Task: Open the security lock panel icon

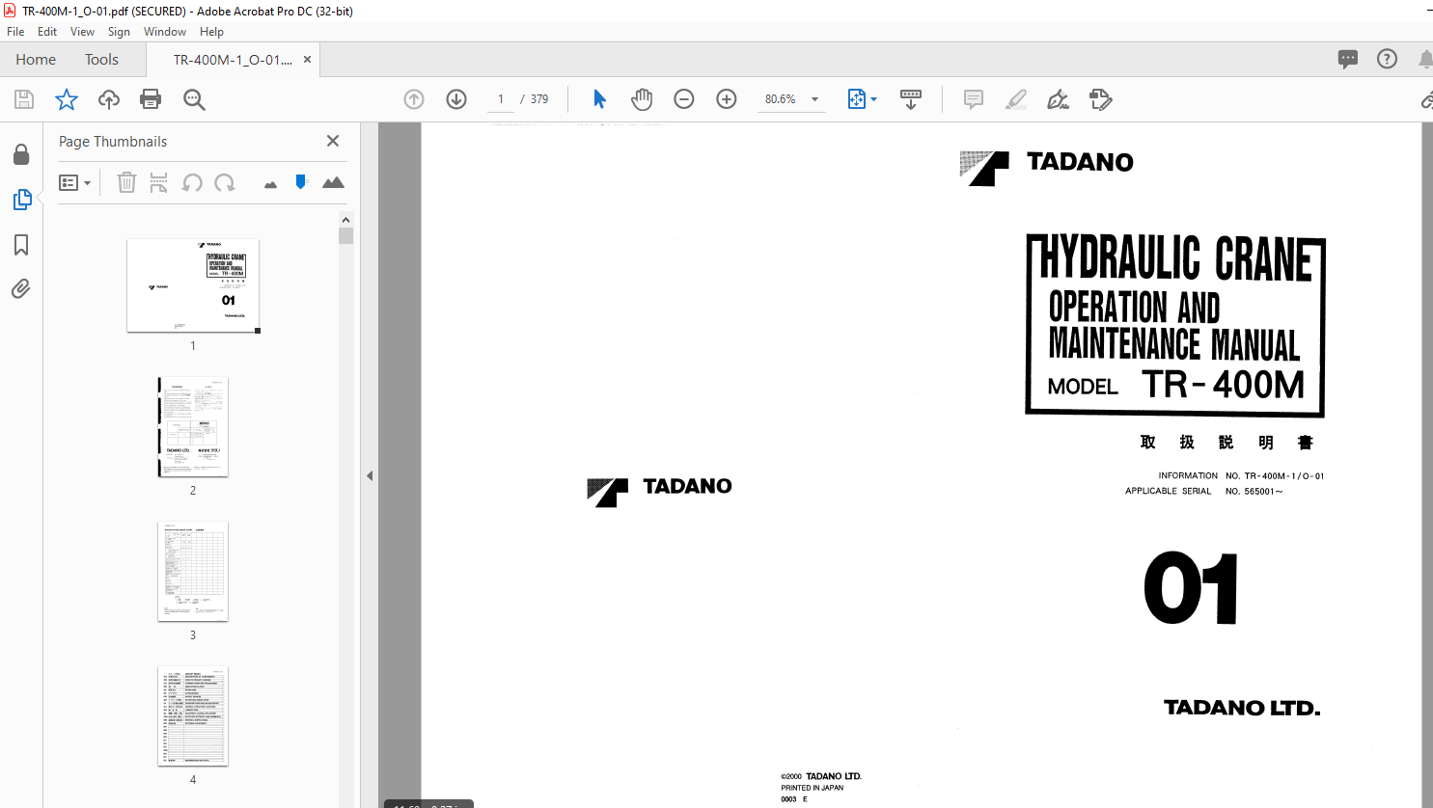Action: click(21, 154)
